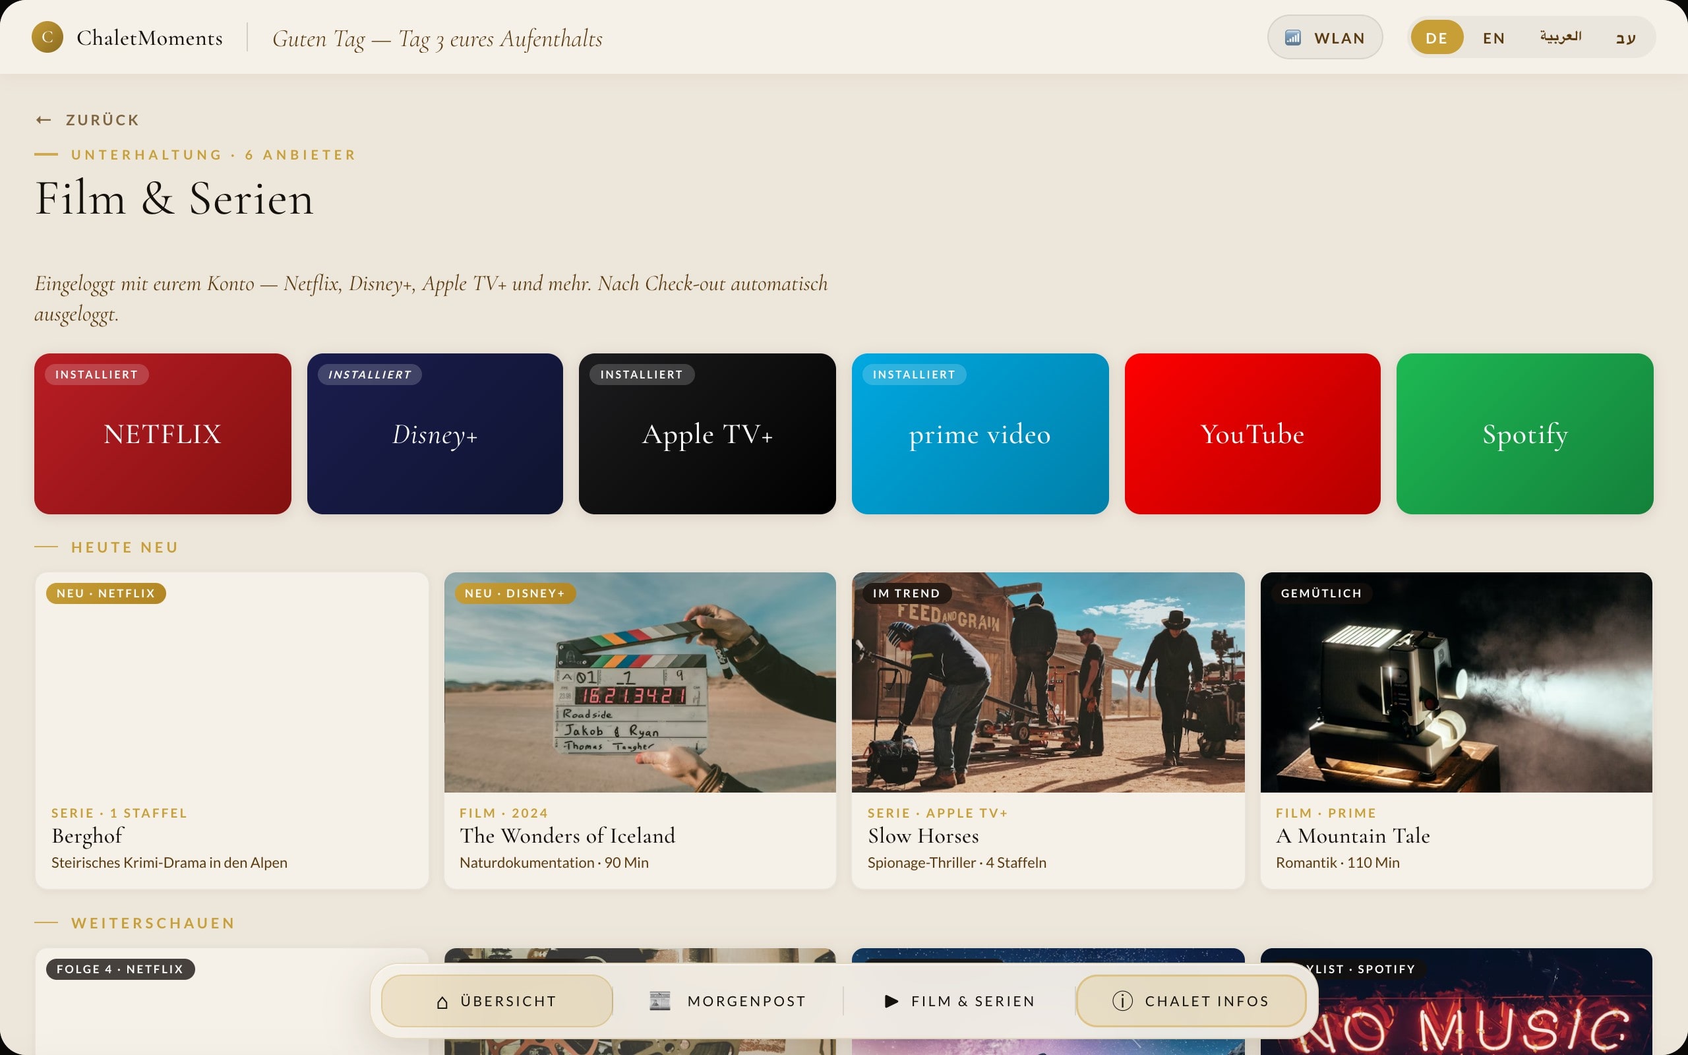Click the info icon beside Chalet Infos

[x=1122, y=1002]
